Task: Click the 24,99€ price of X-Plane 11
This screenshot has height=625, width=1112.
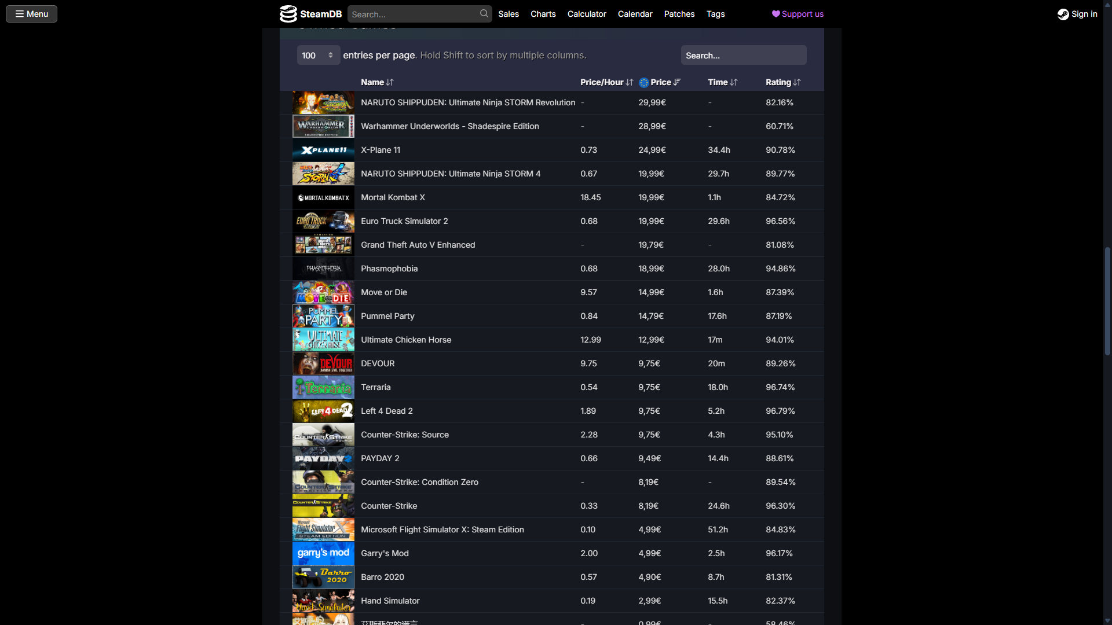Action: [652, 150]
